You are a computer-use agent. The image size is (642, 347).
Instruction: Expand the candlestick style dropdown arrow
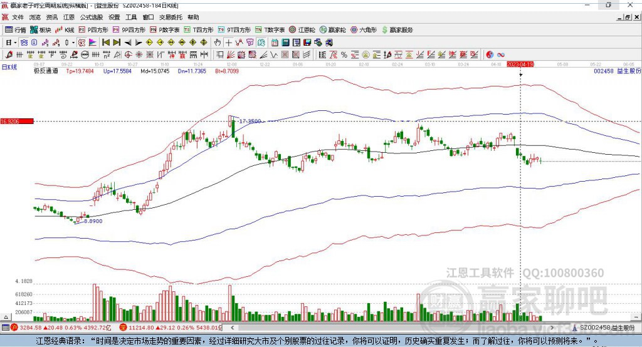pos(73,43)
